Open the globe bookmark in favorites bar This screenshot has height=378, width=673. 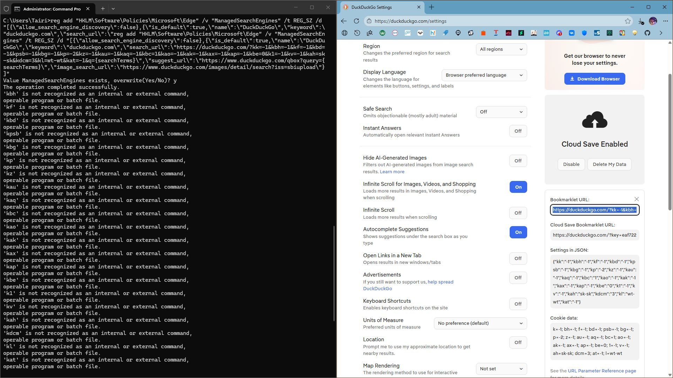[345, 33]
